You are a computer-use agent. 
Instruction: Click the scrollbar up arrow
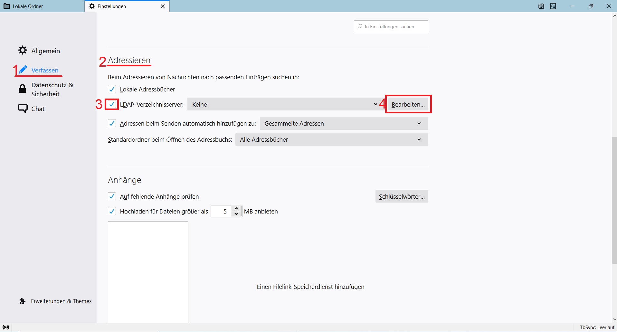click(x=614, y=15)
